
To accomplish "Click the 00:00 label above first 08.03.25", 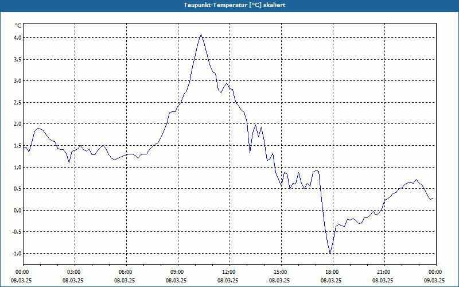I will [x=24, y=272].
